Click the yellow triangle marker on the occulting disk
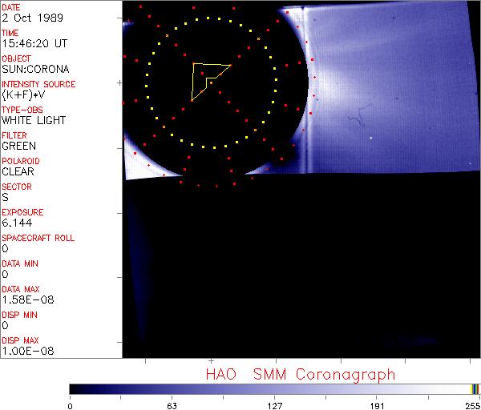Screen dimensions: 481x410 click(206, 78)
